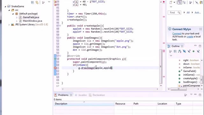Click the warning marker on line 40
204x115 pixels.
click(55, 4)
